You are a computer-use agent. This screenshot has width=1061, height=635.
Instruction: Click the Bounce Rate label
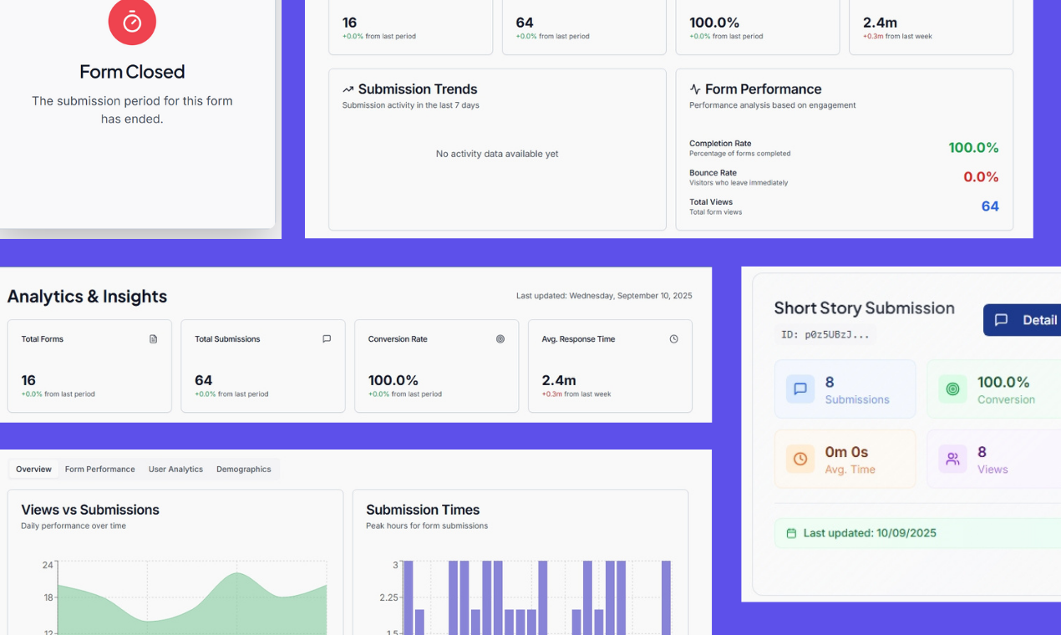713,173
